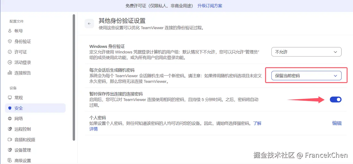Image resolution: width=353 pixels, height=164 pixels.
Task: Open 高级设置 in sidebar
Action: pyautogui.click(x=35, y=160)
